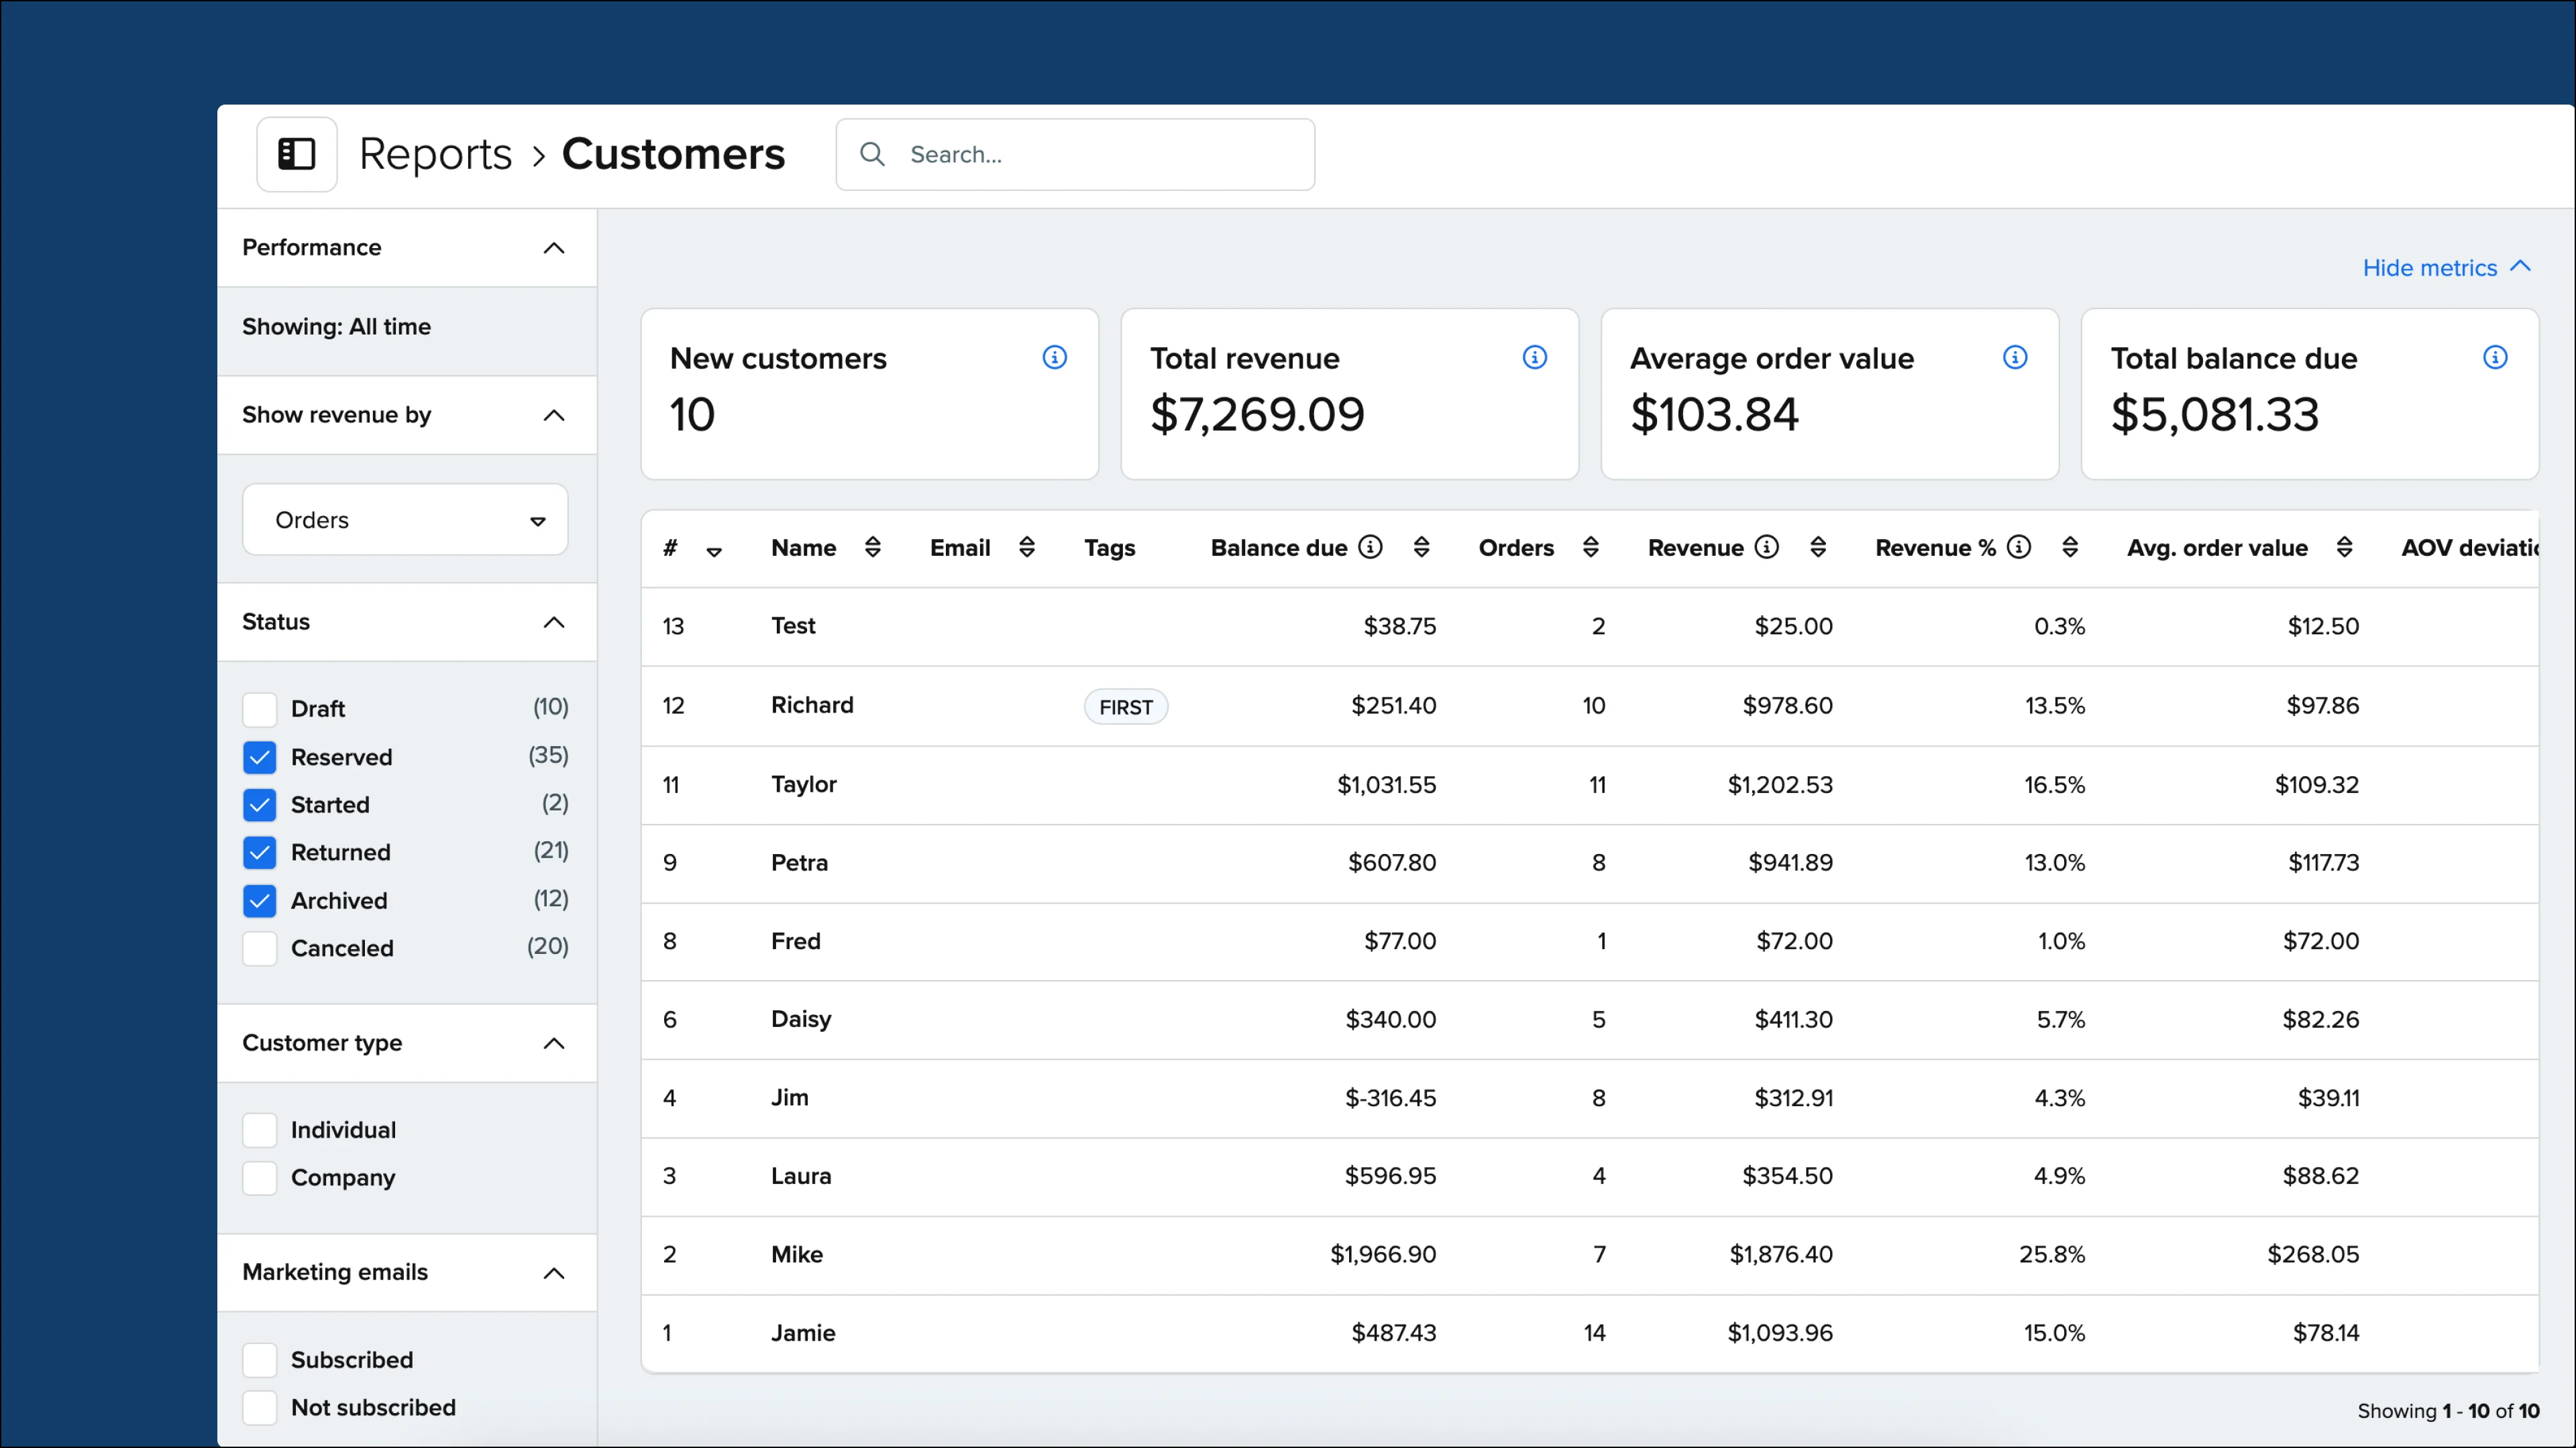Collapse the Marketing emails section
Image resolution: width=2576 pixels, height=1448 pixels.
pyautogui.click(x=553, y=1273)
